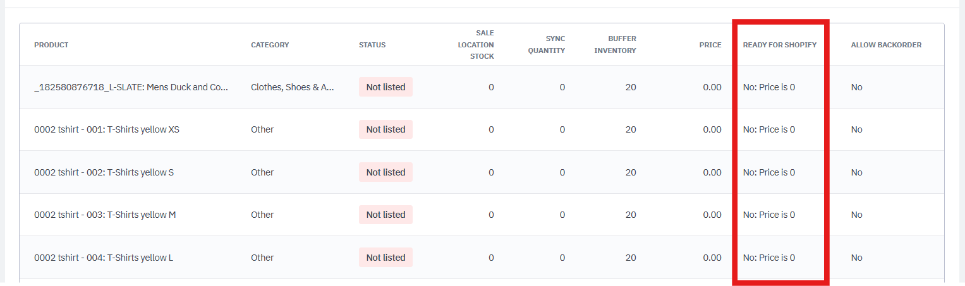Open the T-Shirts yellow M product
965x286 pixels.
pyautogui.click(x=105, y=215)
